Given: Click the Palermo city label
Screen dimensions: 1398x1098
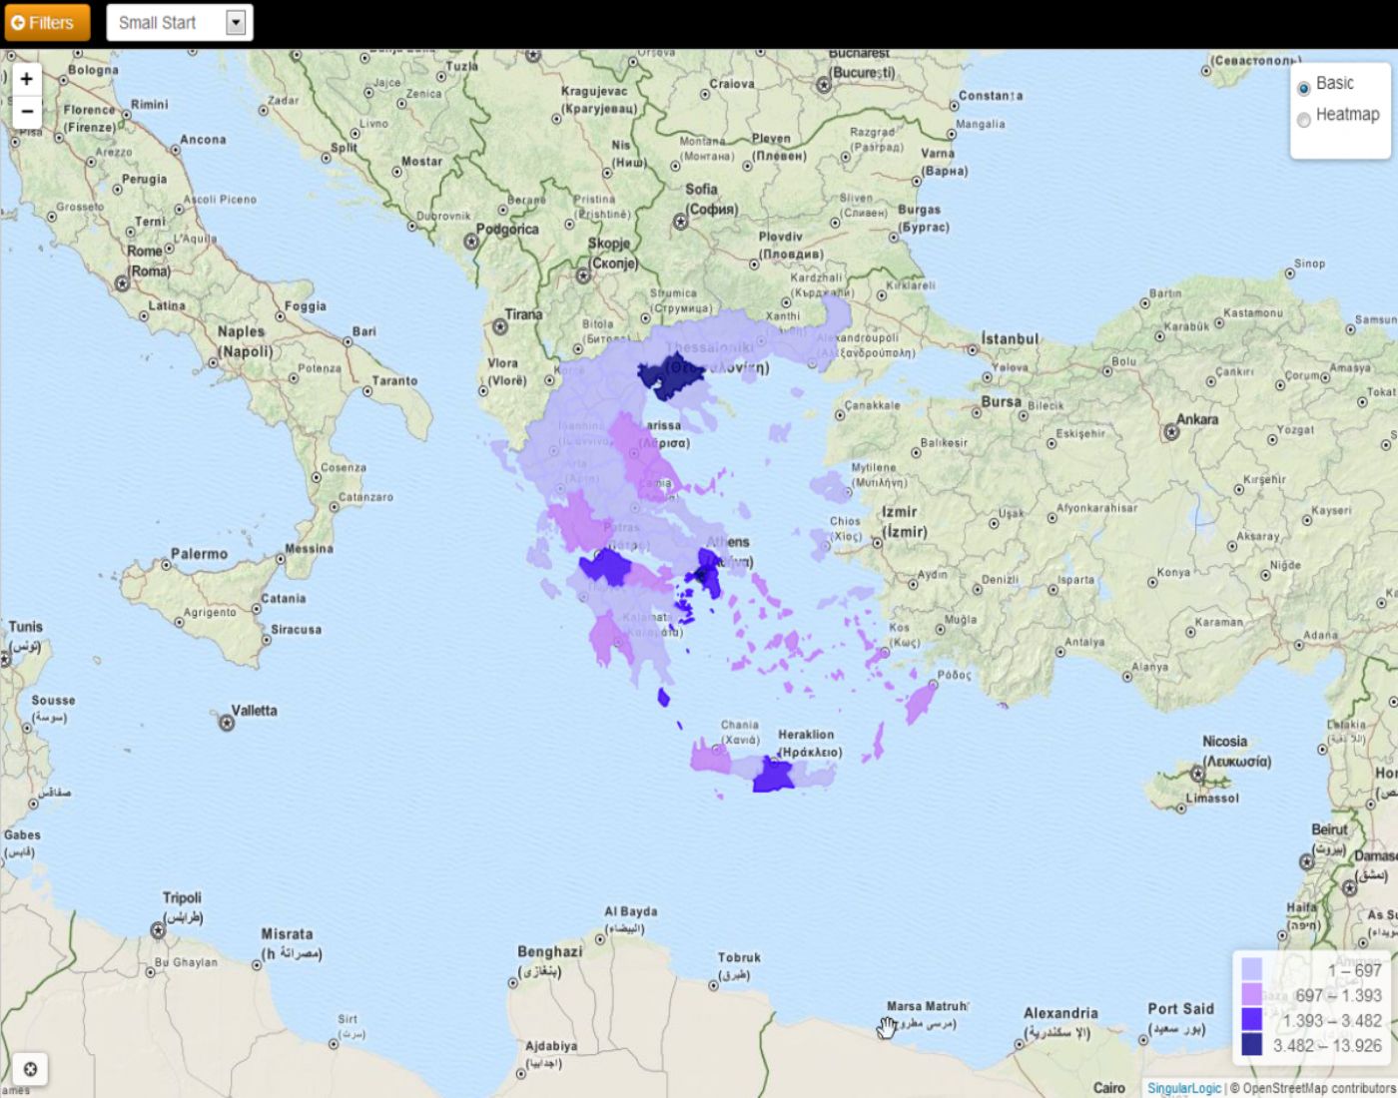Looking at the screenshot, I should pos(199,554).
